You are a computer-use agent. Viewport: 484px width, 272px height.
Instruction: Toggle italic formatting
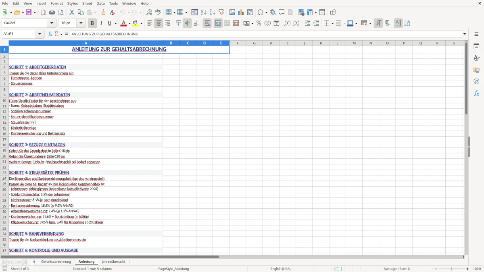pyautogui.click(x=101, y=23)
